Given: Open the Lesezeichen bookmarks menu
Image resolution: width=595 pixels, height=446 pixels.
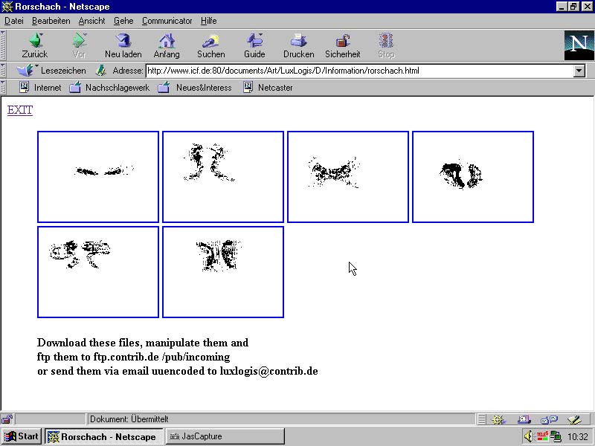Looking at the screenshot, I should tap(51, 71).
